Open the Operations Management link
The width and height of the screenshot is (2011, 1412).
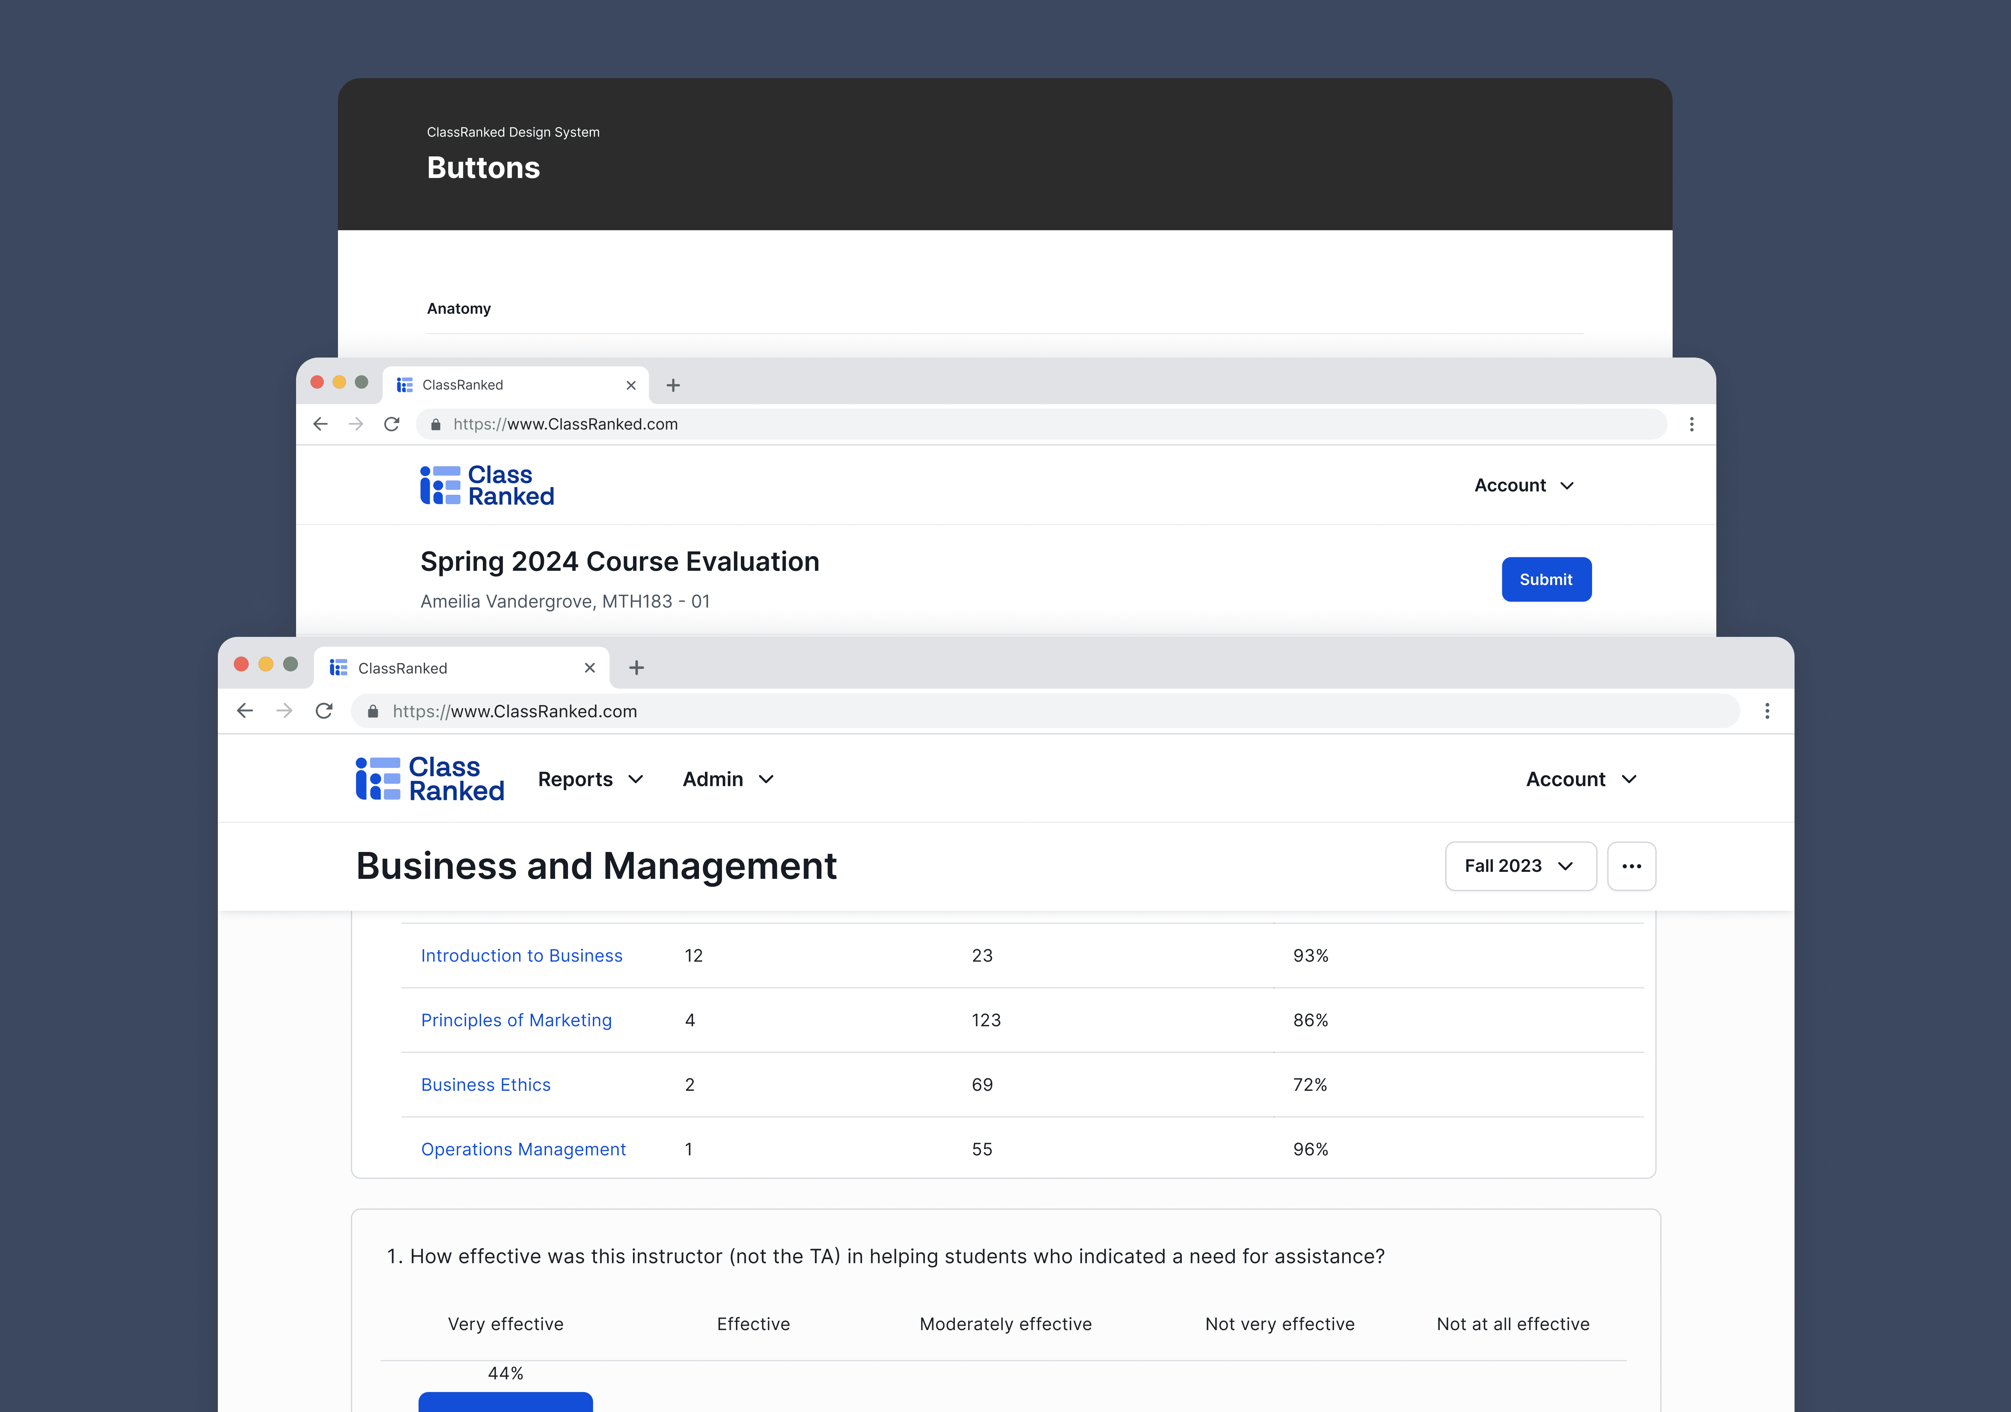pos(523,1148)
